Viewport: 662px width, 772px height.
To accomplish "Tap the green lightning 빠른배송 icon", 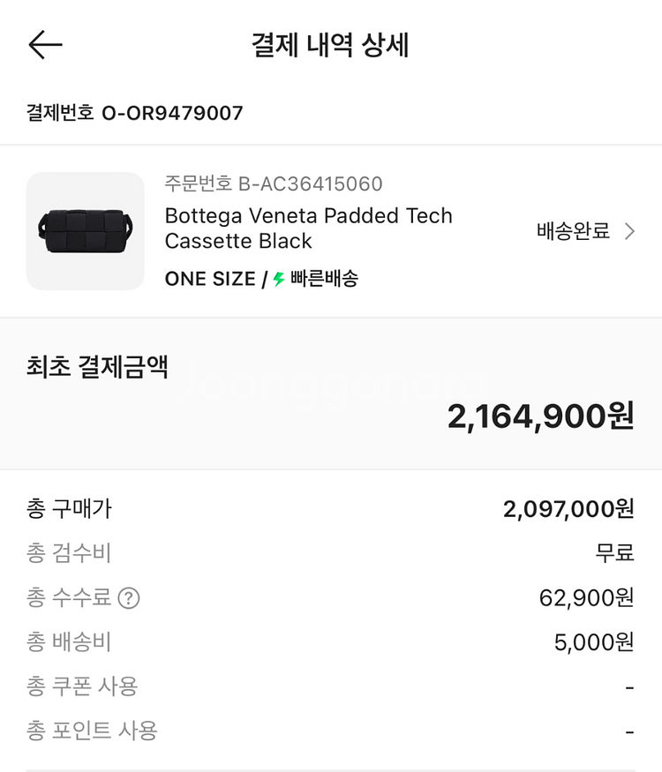I will [x=279, y=280].
